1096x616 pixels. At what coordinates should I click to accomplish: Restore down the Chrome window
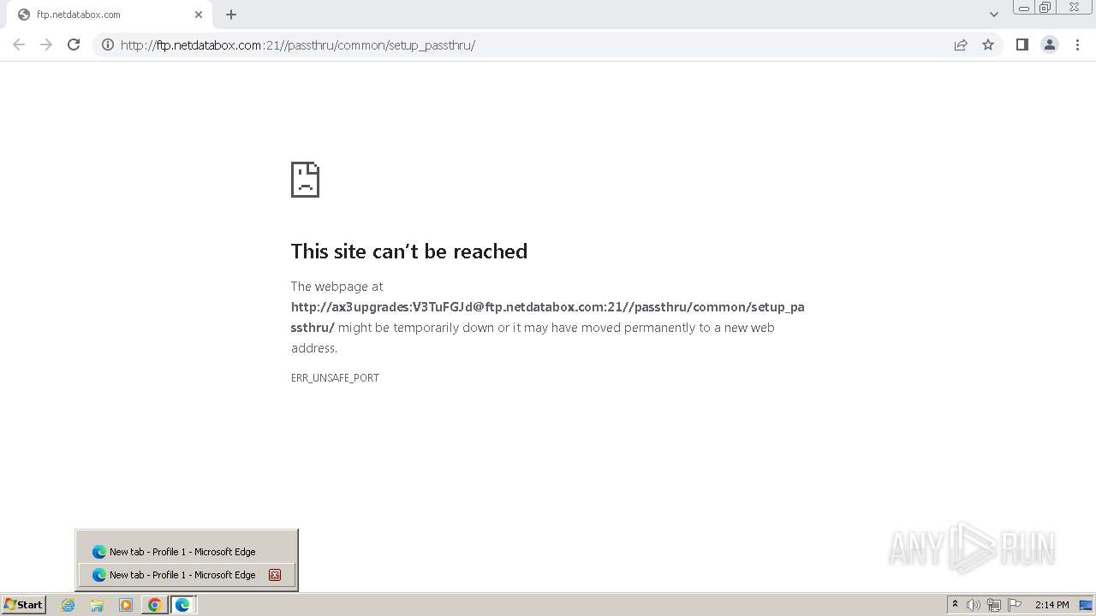1045,8
